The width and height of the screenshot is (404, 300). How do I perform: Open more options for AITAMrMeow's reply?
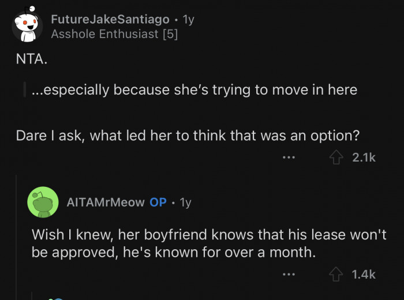289,275
